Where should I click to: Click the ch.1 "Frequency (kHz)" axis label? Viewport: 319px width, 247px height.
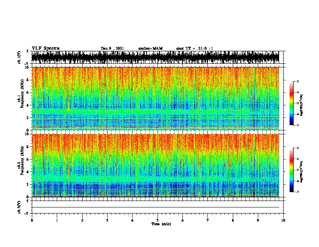point(22,94)
